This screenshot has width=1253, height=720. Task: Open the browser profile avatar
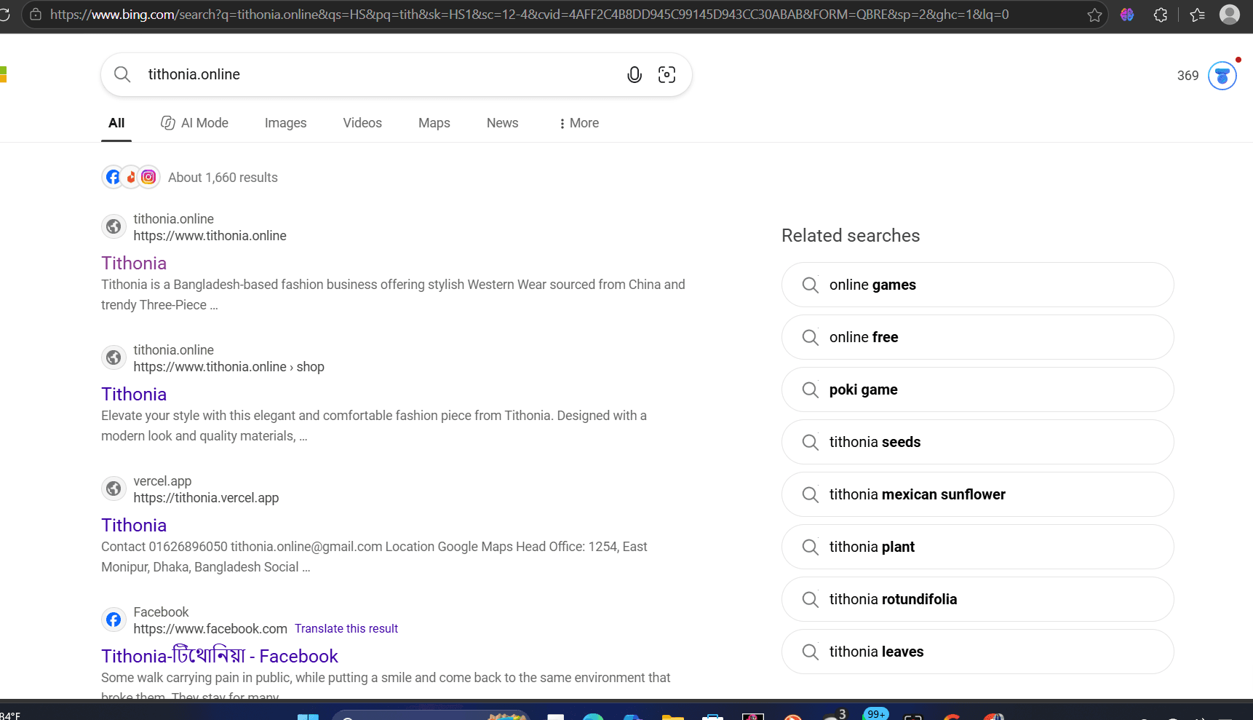(1230, 15)
